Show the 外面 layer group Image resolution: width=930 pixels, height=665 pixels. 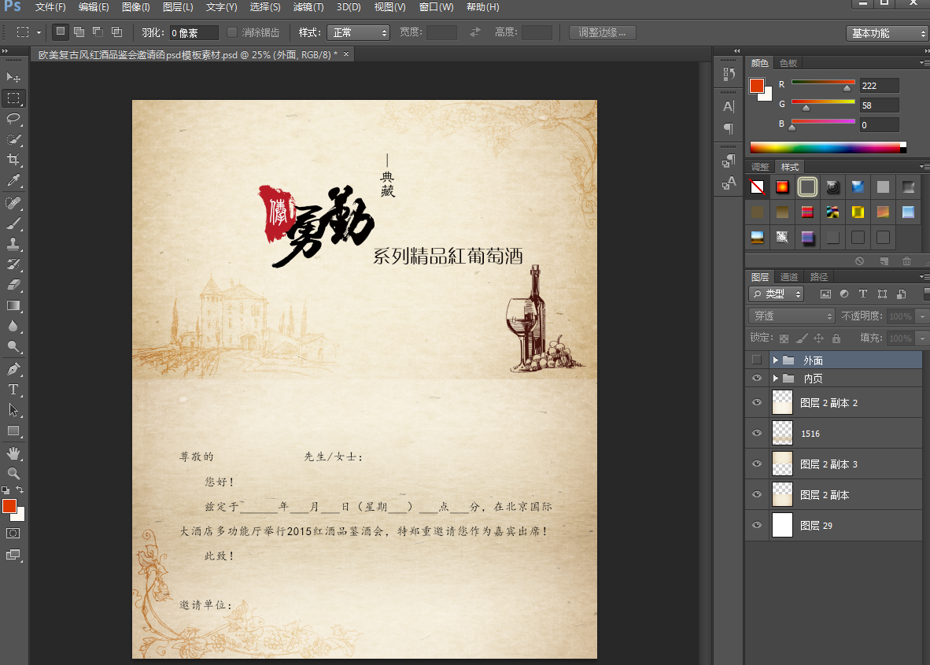[x=757, y=360]
